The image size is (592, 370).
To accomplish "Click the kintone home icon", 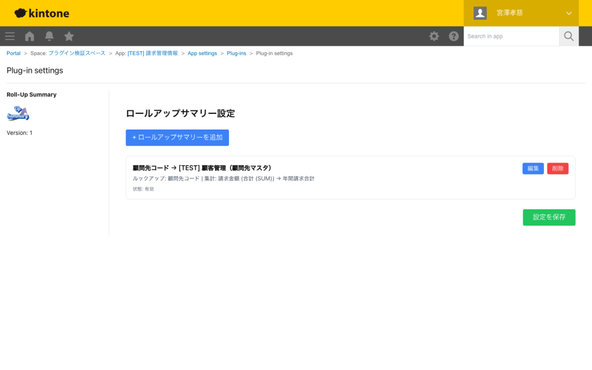I will click(29, 36).
